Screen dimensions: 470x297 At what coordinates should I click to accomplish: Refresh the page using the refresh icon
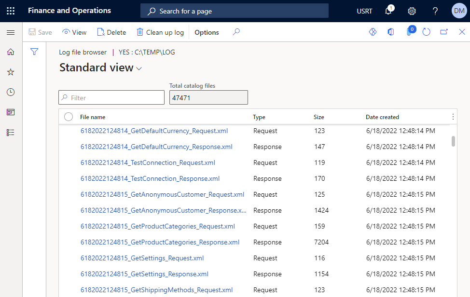(x=426, y=32)
